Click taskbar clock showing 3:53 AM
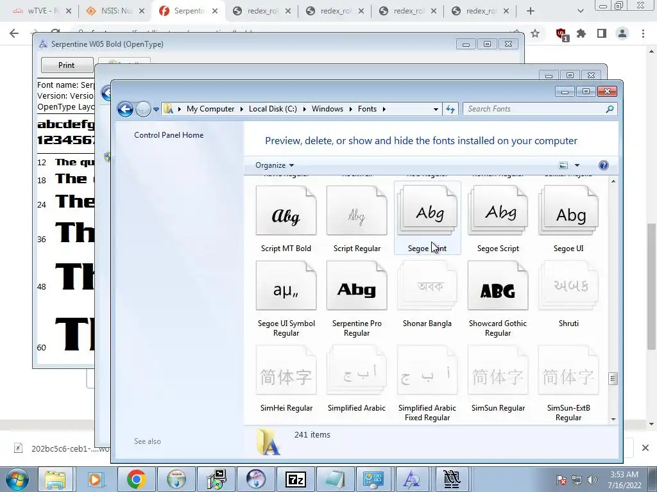 (624, 480)
